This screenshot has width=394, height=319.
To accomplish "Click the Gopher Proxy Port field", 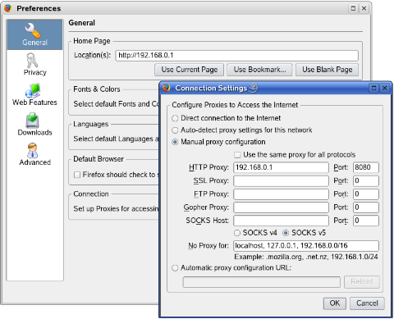I will coord(366,207).
